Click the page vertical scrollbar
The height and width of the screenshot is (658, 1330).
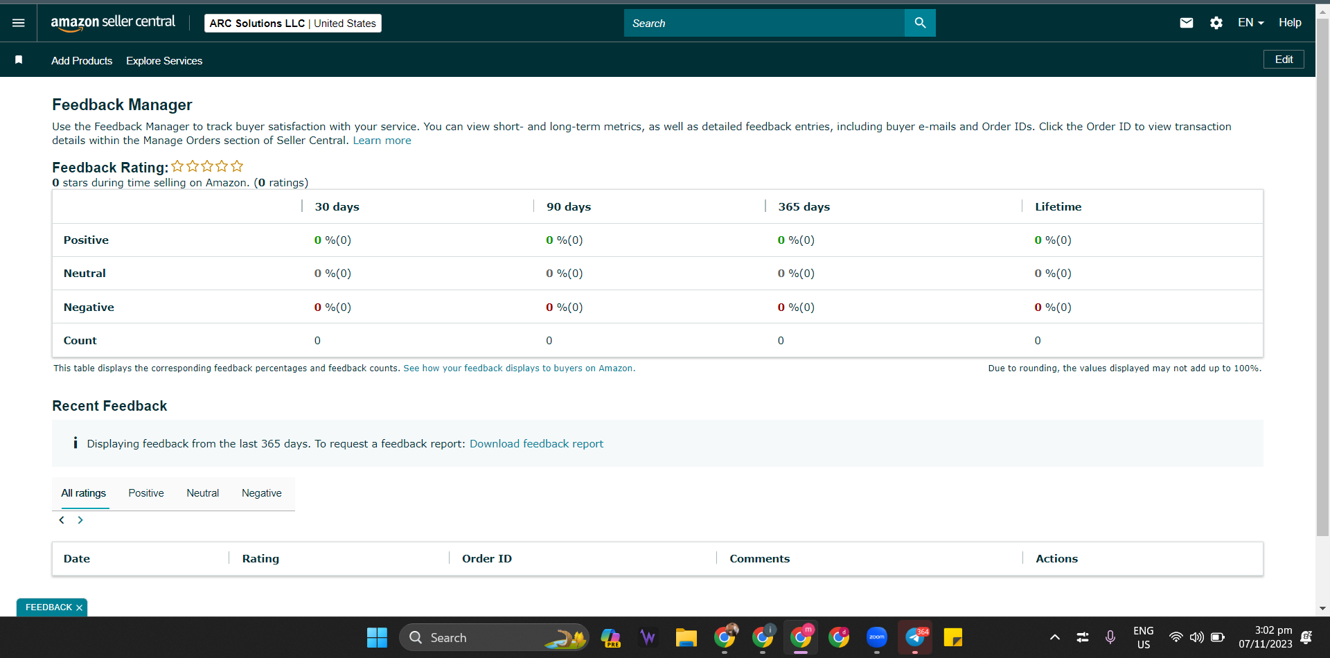pos(1322,277)
